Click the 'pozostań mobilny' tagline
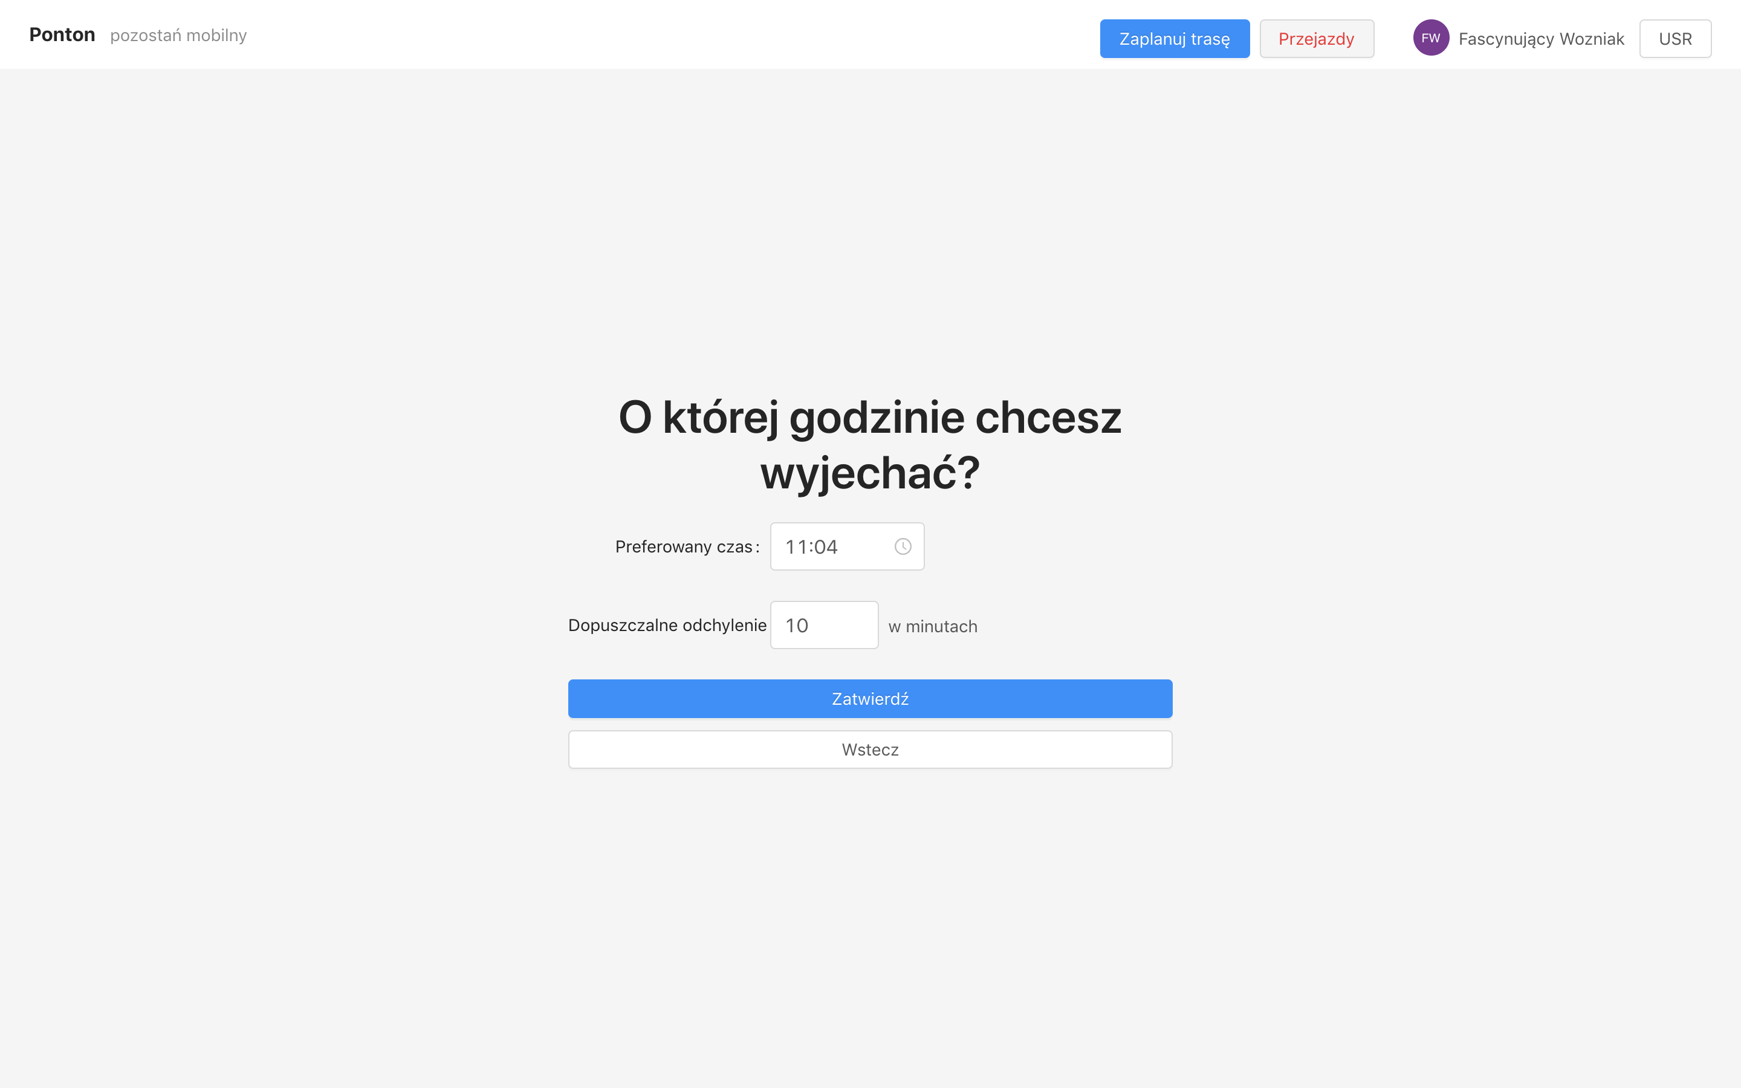This screenshot has width=1741, height=1088. [178, 35]
